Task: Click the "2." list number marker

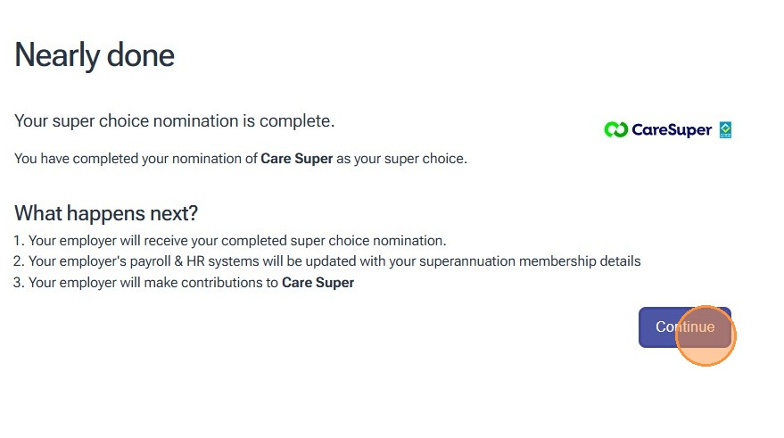Action: (20, 261)
